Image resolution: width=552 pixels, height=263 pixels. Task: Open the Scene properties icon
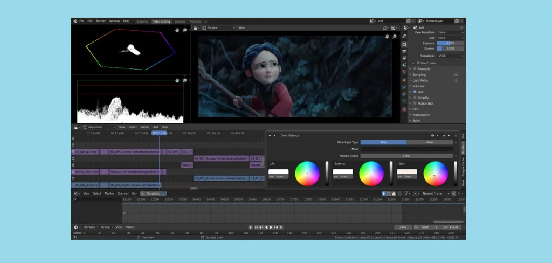pyautogui.click(x=404, y=65)
